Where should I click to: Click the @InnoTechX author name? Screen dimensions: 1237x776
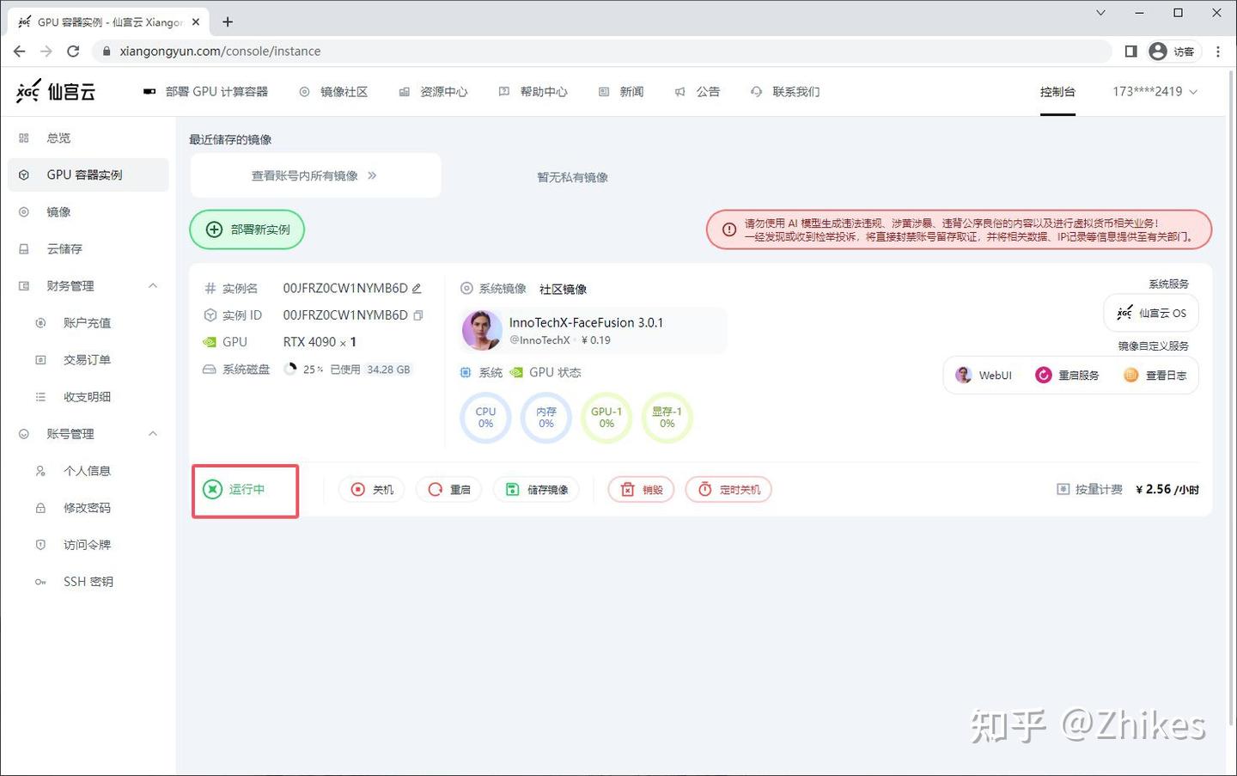tap(539, 340)
